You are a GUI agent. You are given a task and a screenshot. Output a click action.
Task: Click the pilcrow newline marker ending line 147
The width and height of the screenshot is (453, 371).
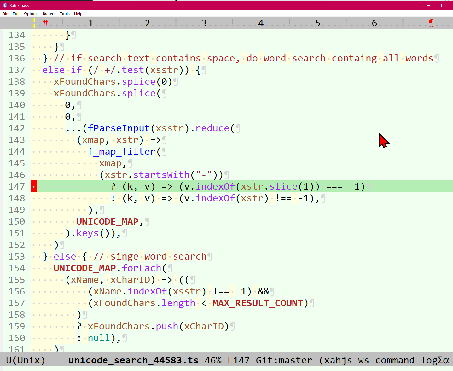point(368,186)
